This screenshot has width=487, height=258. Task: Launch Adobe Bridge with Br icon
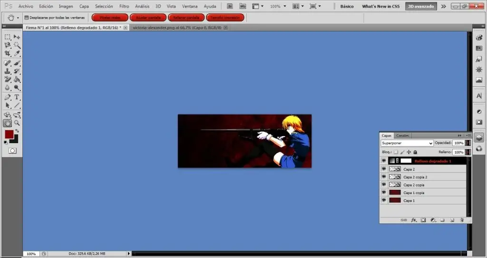coord(230,6)
